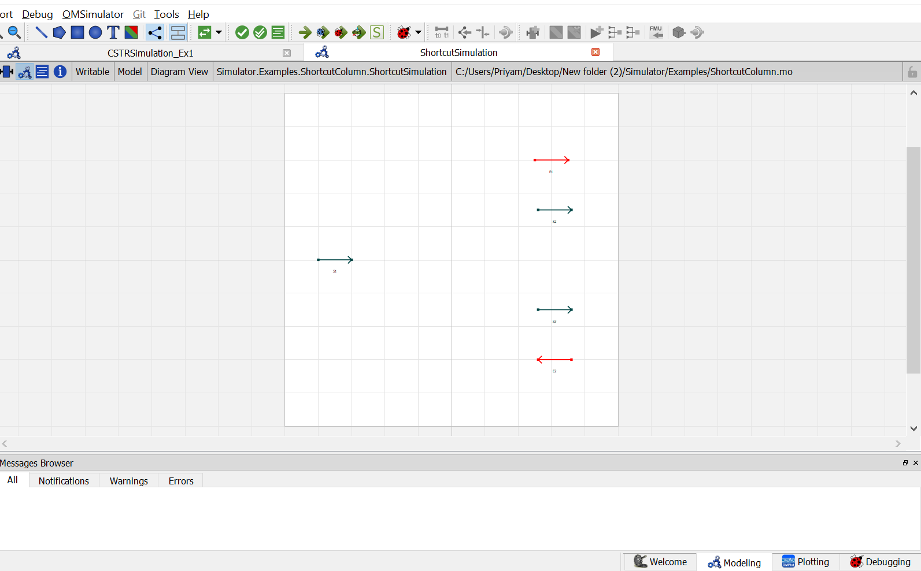Image resolution: width=921 pixels, height=571 pixels.
Task: Show the Errors messages tab
Action: pyautogui.click(x=181, y=481)
